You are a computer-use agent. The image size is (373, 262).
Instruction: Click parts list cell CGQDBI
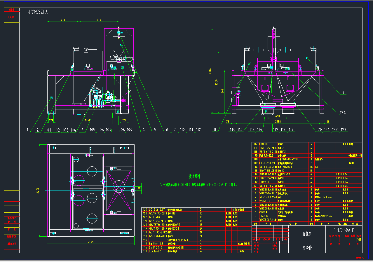click(264, 216)
